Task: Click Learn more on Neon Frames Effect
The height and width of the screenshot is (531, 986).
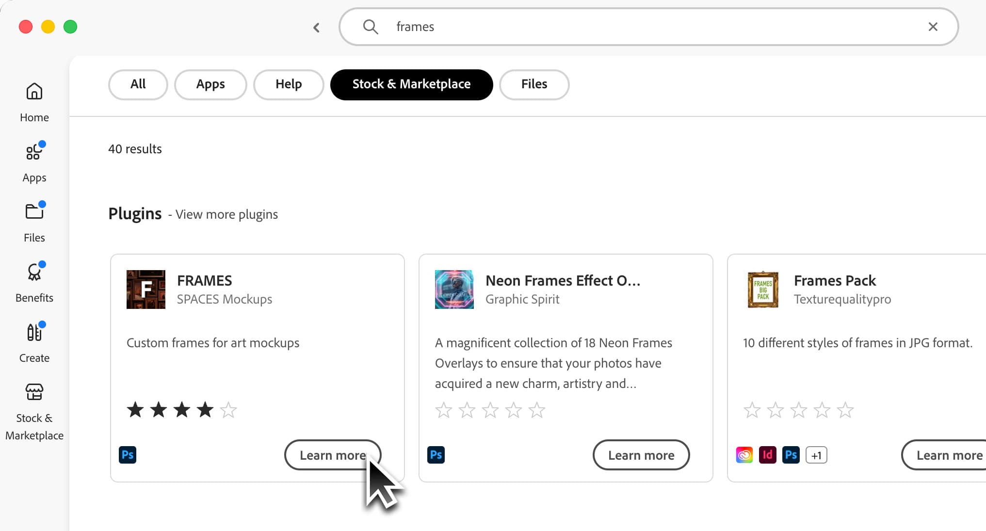Action: 641,455
